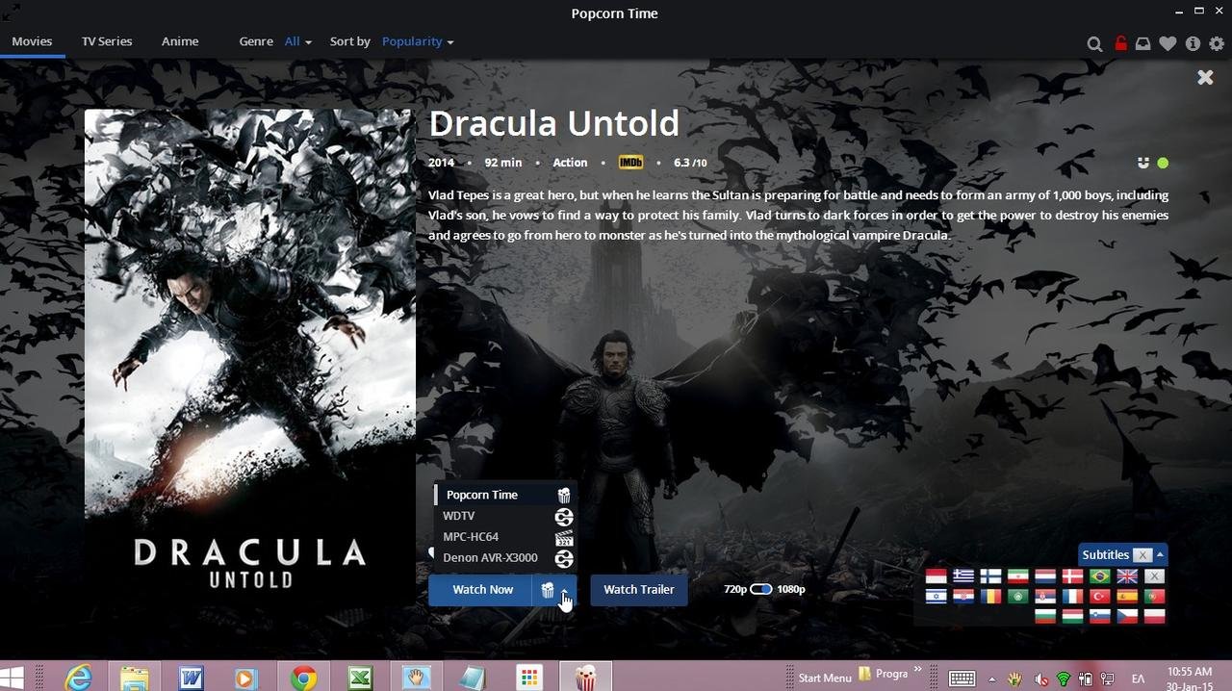
Task: Open player chooser dropdown beside Watch Now
Action: coord(554,589)
